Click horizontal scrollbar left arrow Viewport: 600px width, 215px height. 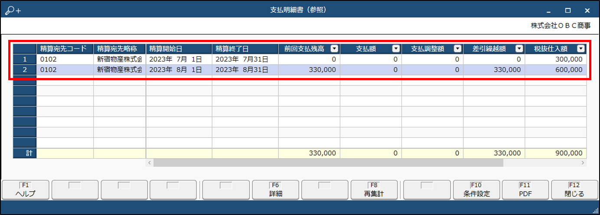(150, 163)
